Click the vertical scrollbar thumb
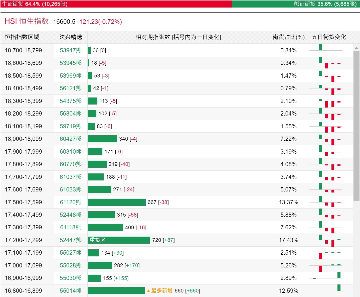 click(356, 126)
